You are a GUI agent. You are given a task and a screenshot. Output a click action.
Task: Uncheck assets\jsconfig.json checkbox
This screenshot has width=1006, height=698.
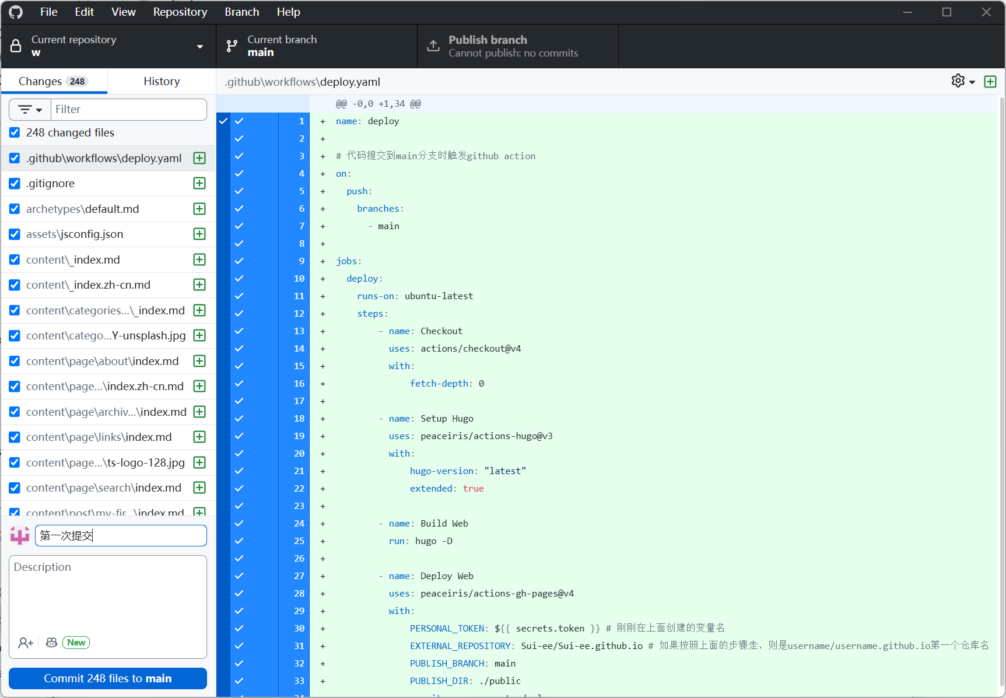tap(15, 234)
